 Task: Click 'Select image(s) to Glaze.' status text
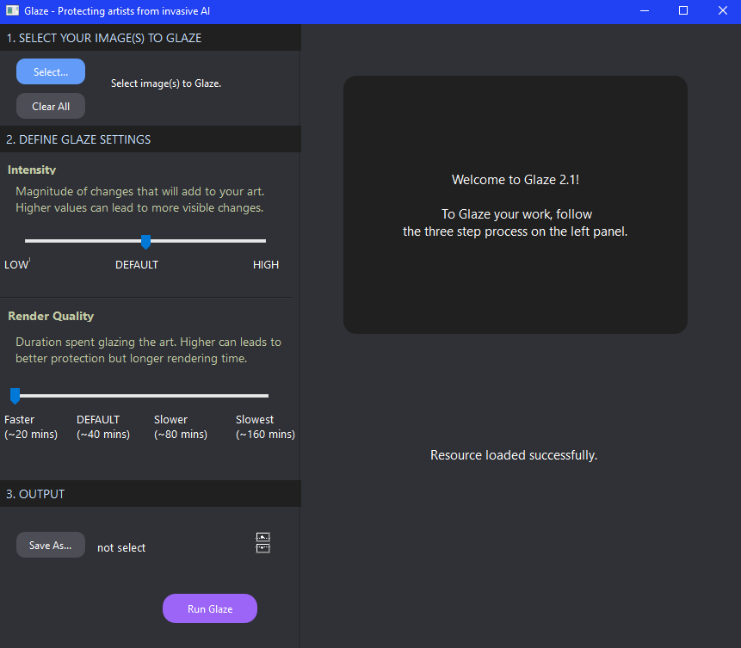[166, 83]
